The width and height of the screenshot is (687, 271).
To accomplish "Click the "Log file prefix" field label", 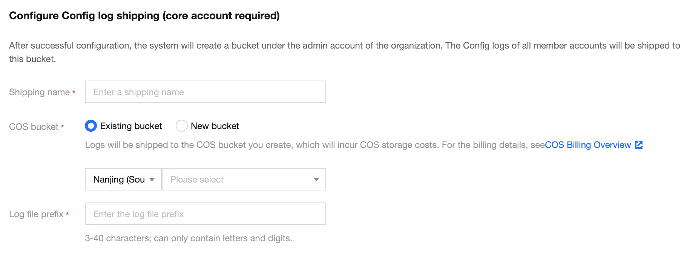I will click(x=36, y=214).
